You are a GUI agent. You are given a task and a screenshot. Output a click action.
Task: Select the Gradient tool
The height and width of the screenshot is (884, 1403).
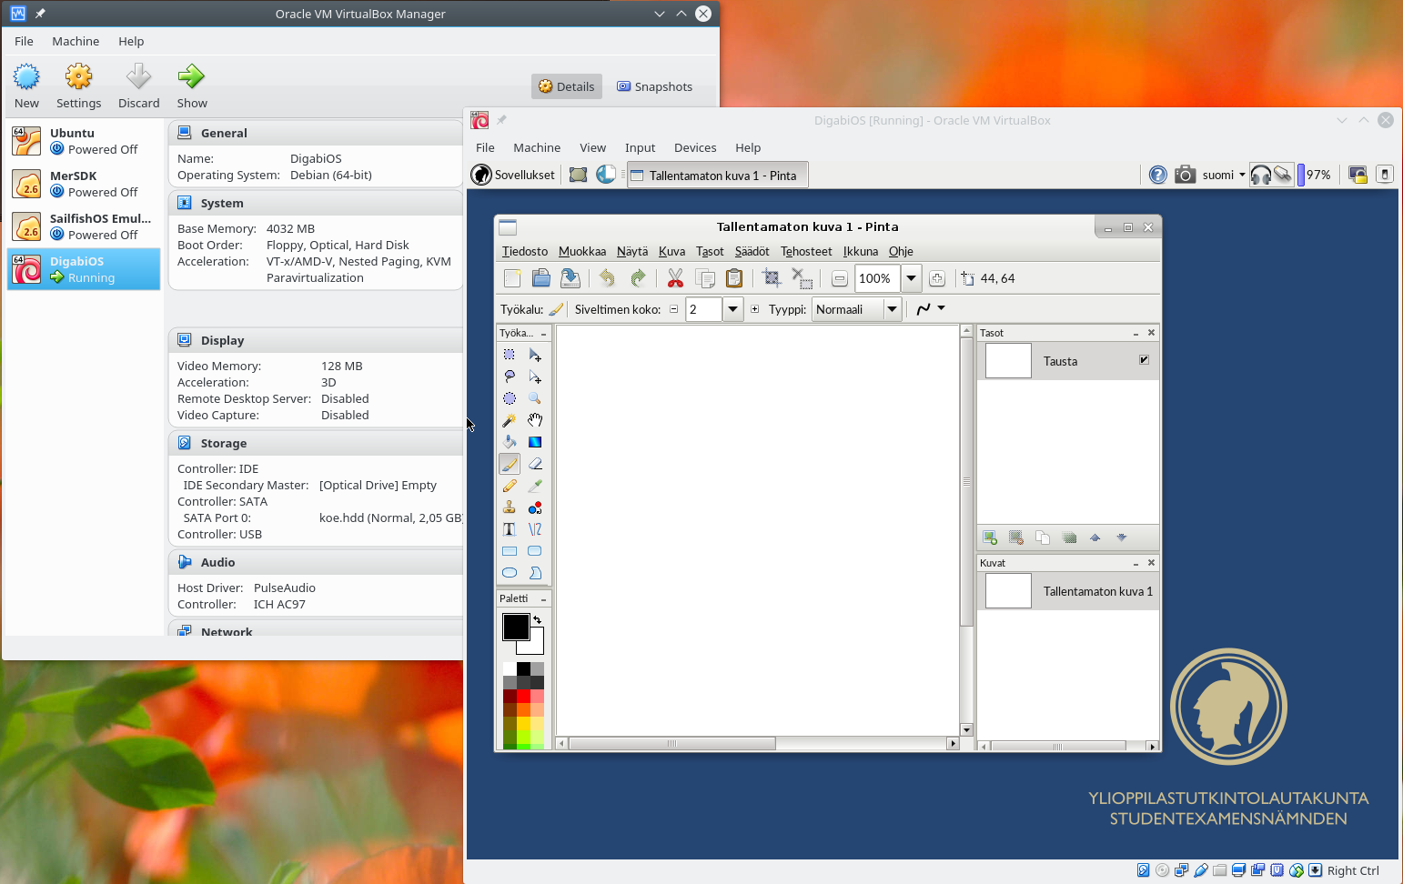point(535,442)
